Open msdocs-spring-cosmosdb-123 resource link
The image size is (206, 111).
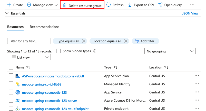click(44, 92)
